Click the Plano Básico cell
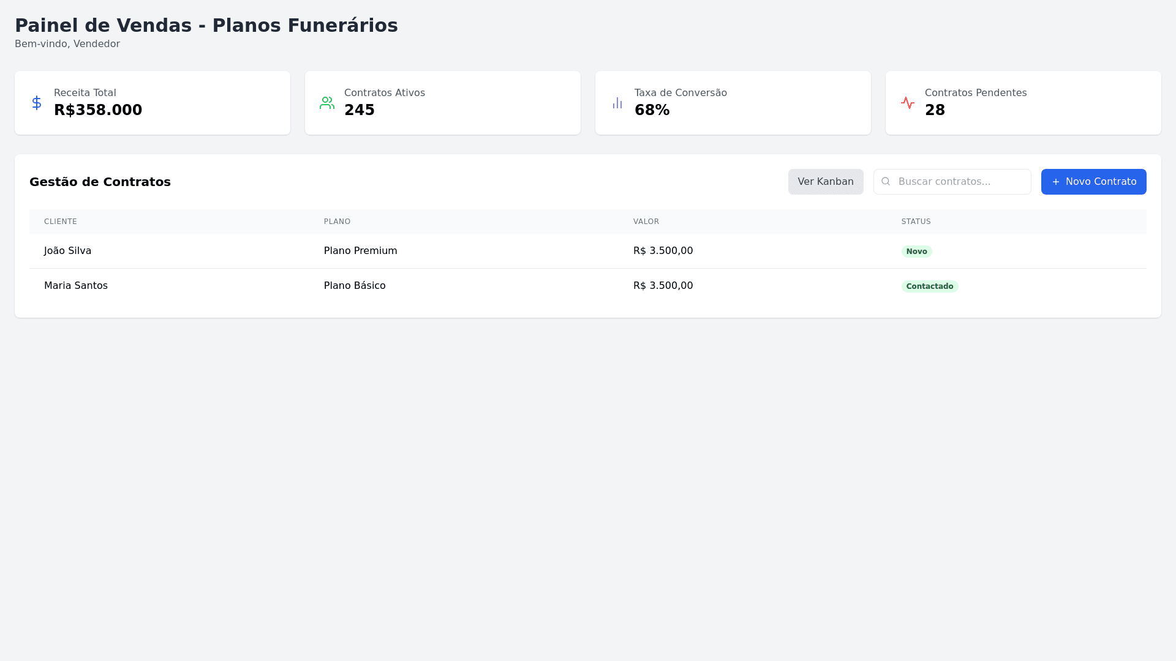 coord(355,286)
